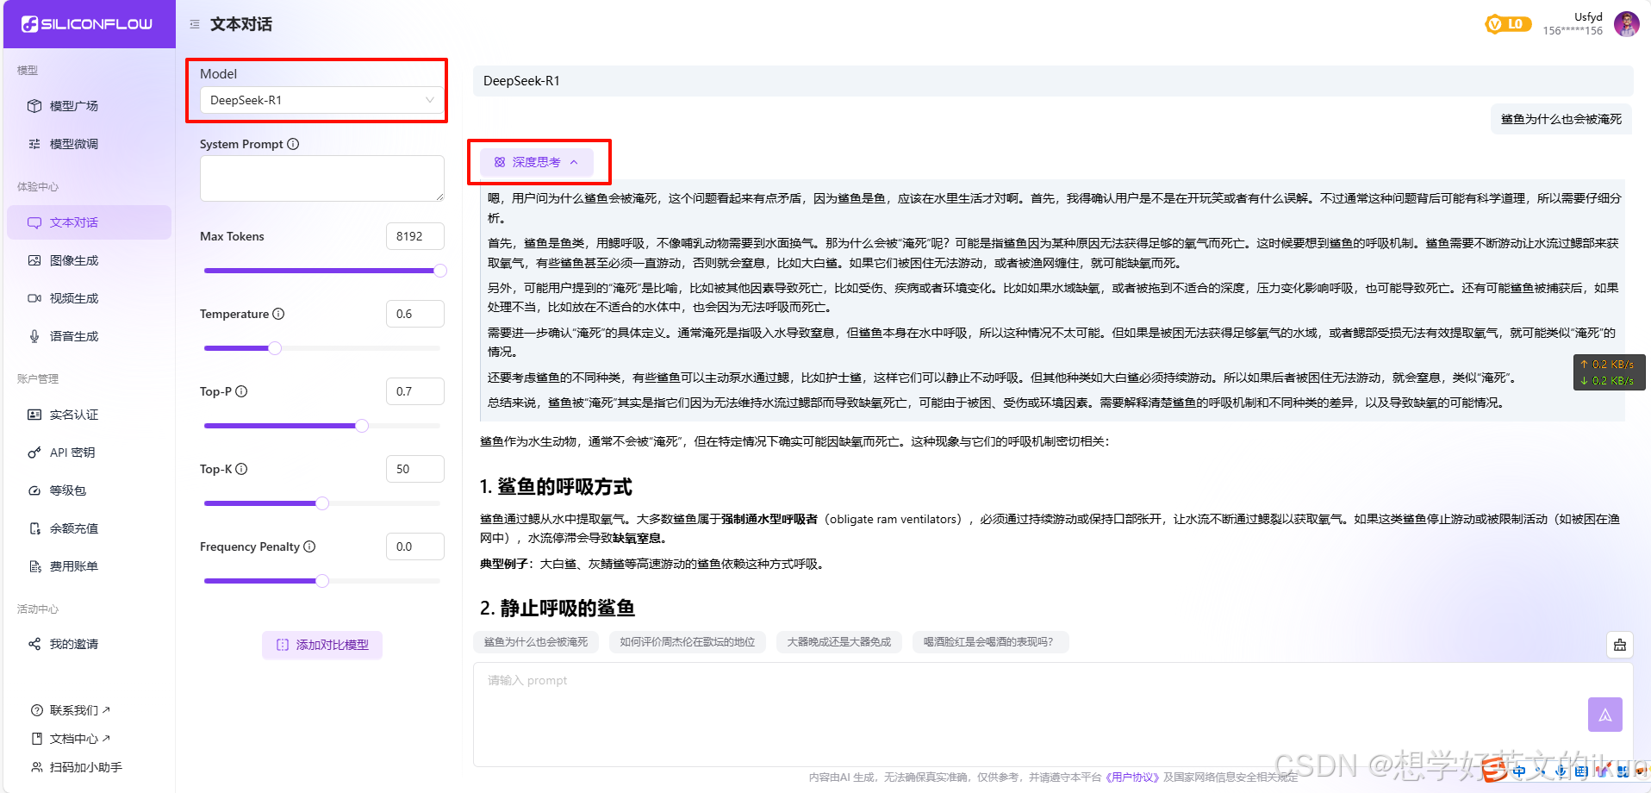Click the Top-K value field 50

(x=415, y=469)
